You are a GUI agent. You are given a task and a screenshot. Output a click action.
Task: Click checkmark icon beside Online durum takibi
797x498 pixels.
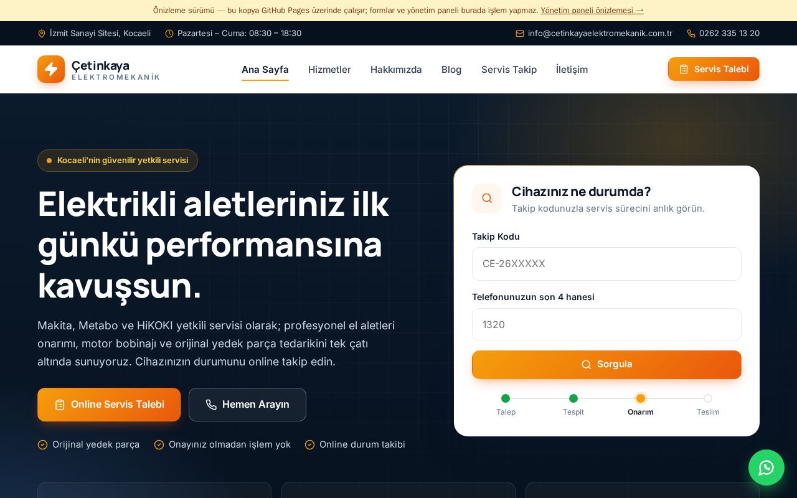309,444
